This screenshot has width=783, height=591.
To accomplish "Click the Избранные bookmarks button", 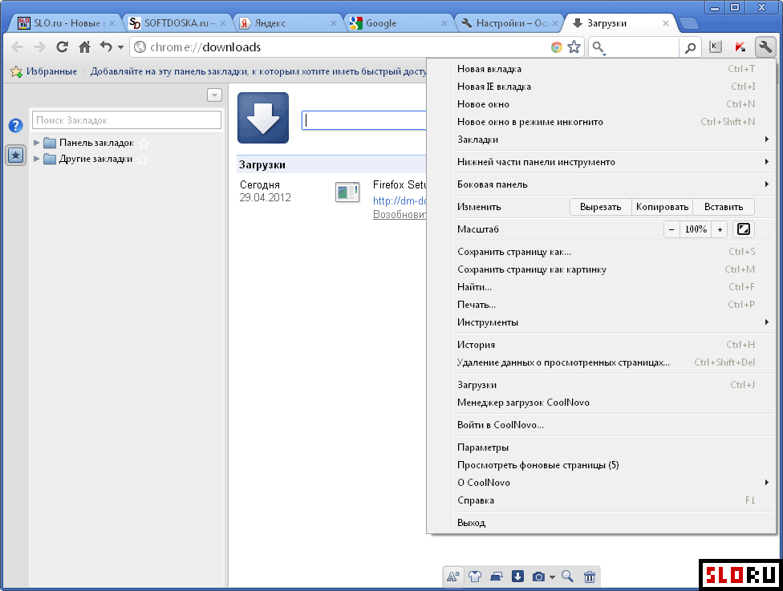I will click(x=44, y=71).
